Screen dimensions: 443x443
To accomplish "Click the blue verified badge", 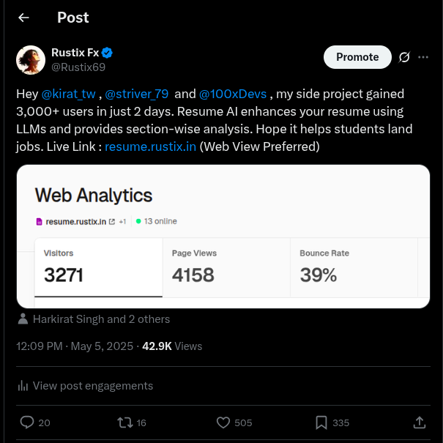I will tap(107, 53).
